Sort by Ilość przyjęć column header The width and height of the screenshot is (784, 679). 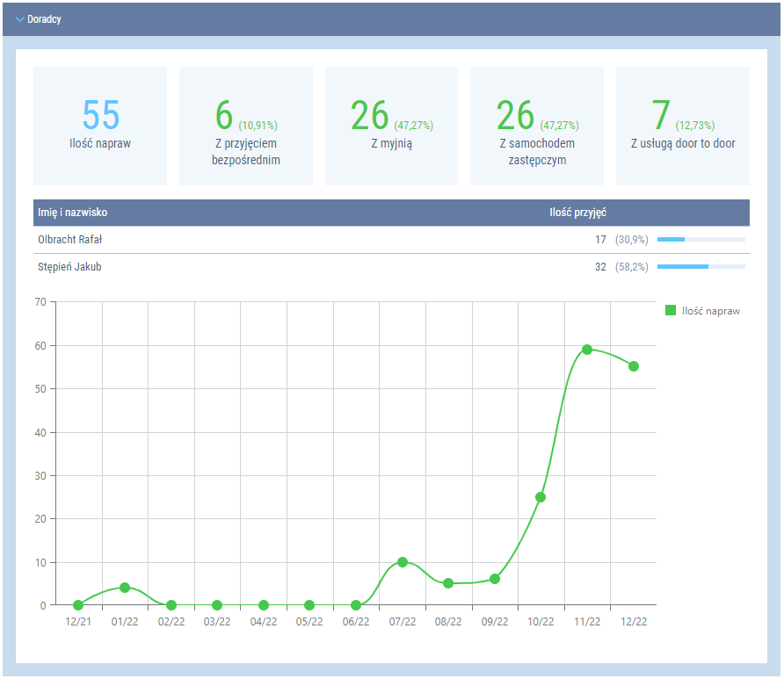(577, 213)
